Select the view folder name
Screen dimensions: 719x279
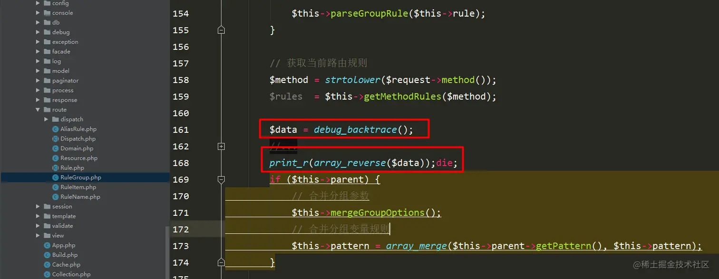[x=58, y=235]
